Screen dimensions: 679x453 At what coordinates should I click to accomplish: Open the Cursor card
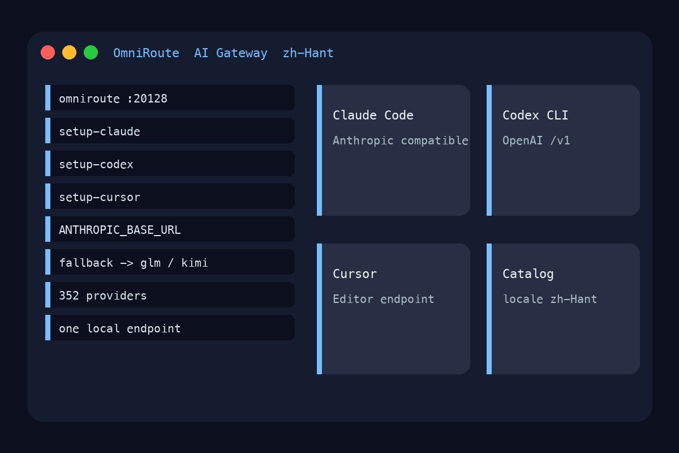(x=393, y=309)
